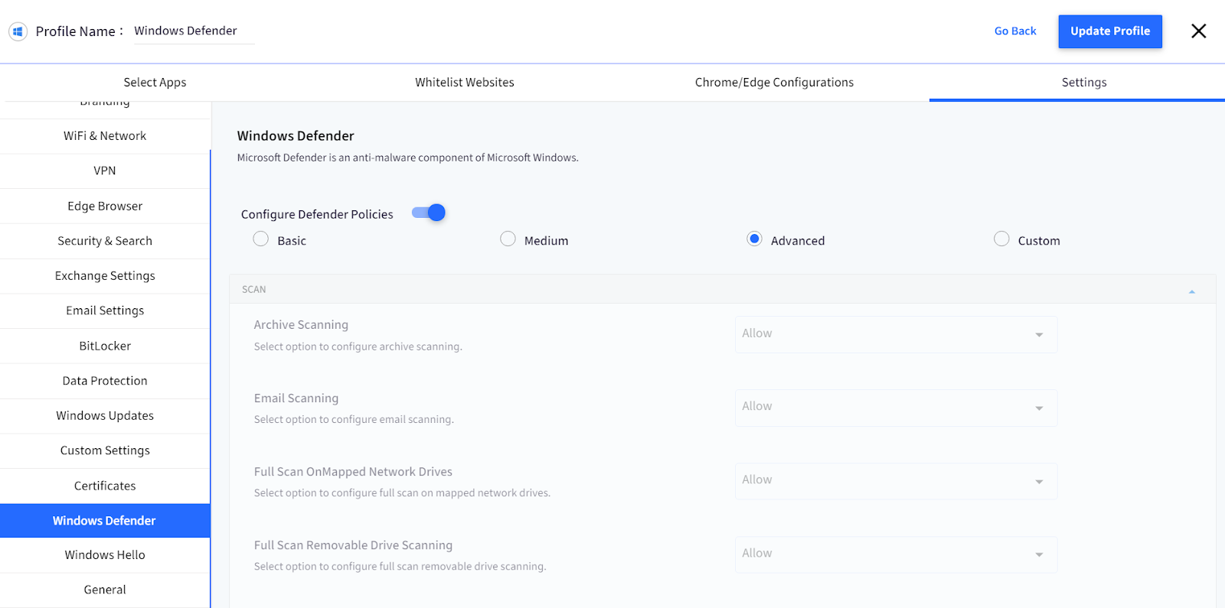This screenshot has height=608, width=1225.
Task: Select the Basic policy radio button
Action: click(261, 239)
